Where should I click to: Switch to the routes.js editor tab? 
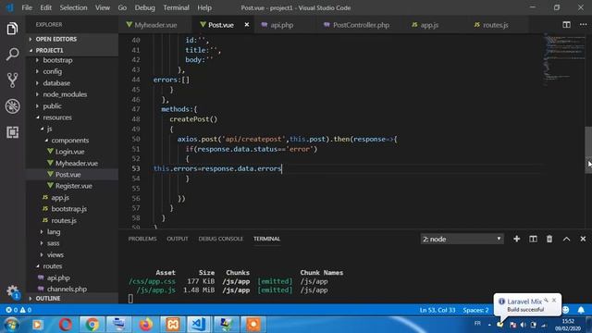click(495, 25)
